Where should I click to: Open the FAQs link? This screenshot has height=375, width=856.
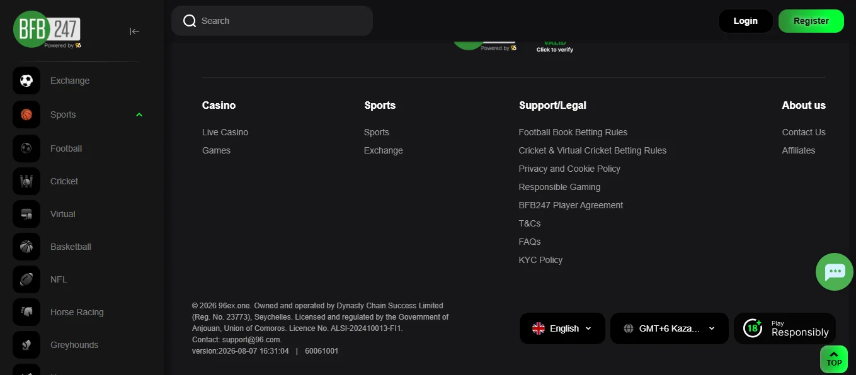[530, 242]
